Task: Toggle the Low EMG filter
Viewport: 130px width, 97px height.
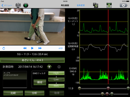Action: click(x=56, y=80)
